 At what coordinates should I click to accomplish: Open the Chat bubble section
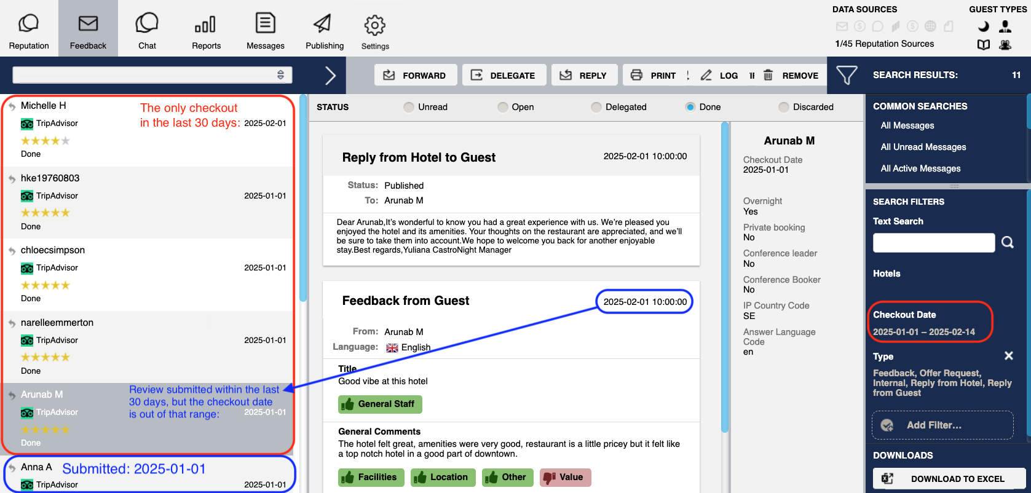(147, 24)
